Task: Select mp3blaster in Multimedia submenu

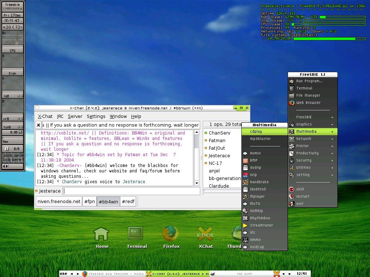Action: pos(264,139)
